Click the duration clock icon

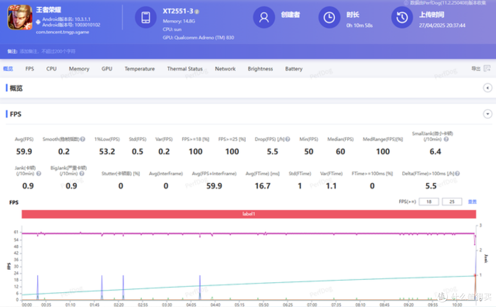(x=329, y=17)
